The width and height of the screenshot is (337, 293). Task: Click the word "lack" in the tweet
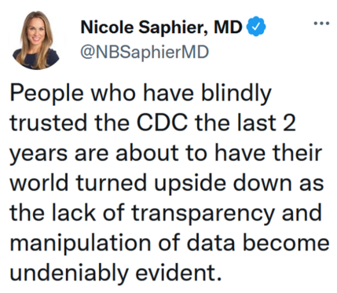click(74, 213)
